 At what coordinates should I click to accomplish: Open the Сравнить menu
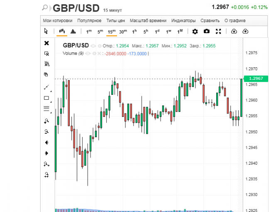210,21
